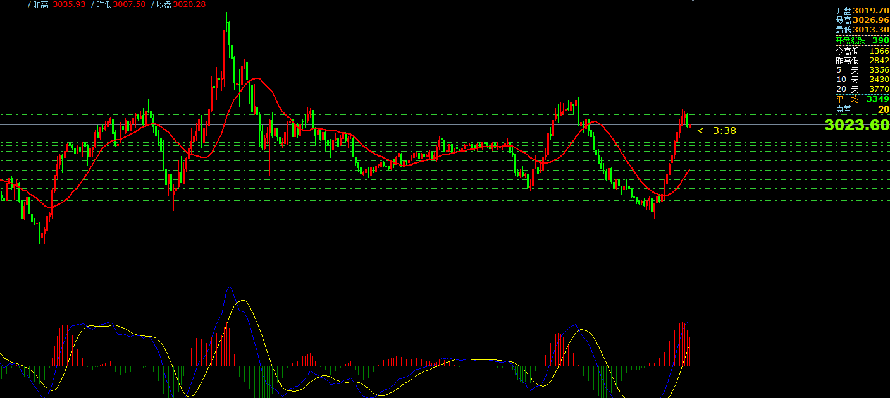Click the 今高低 range value 1366
Image resolution: width=890 pixels, height=398 pixels.
click(879, 51)
